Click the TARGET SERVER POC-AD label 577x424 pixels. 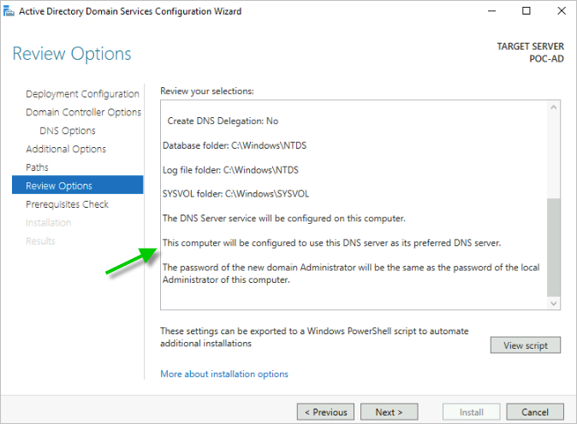pyautogui.click(x=530, y=52)
